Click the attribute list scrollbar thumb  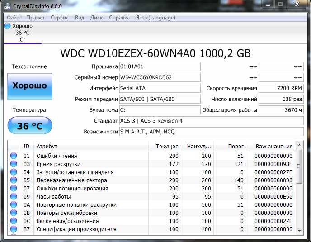tap(299, 166)
